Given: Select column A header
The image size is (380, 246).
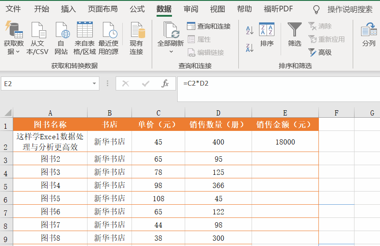Looking at the screenshot, I should tap(50, 113).
